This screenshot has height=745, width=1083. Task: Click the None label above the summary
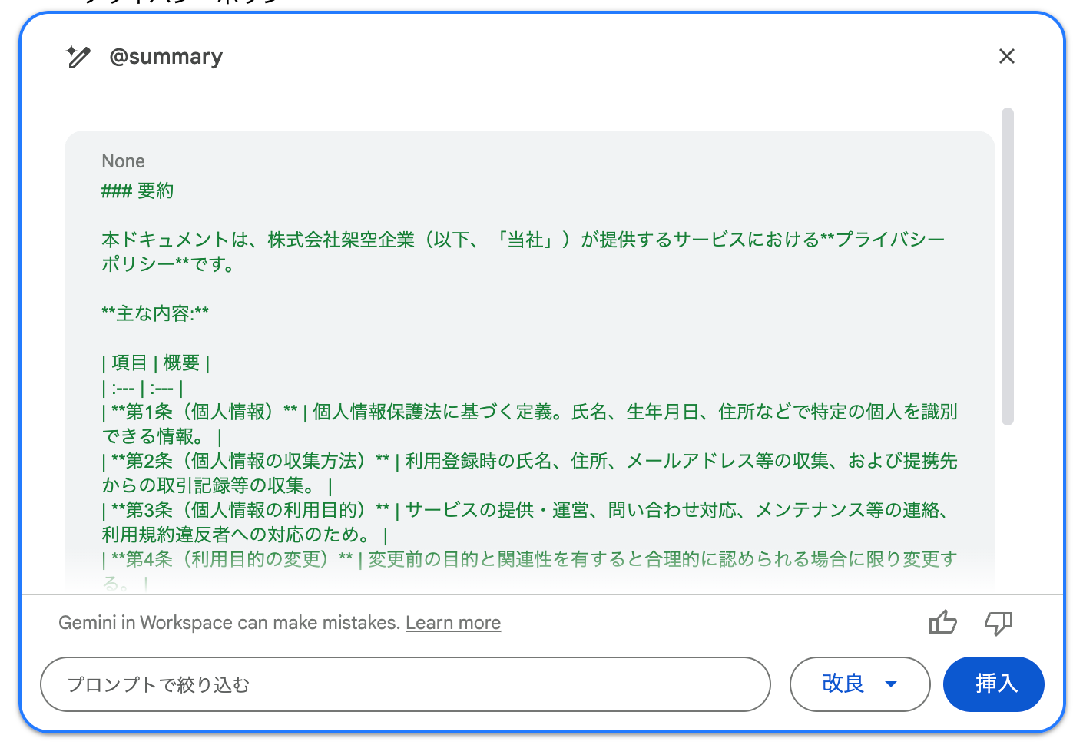pos(123,161)
